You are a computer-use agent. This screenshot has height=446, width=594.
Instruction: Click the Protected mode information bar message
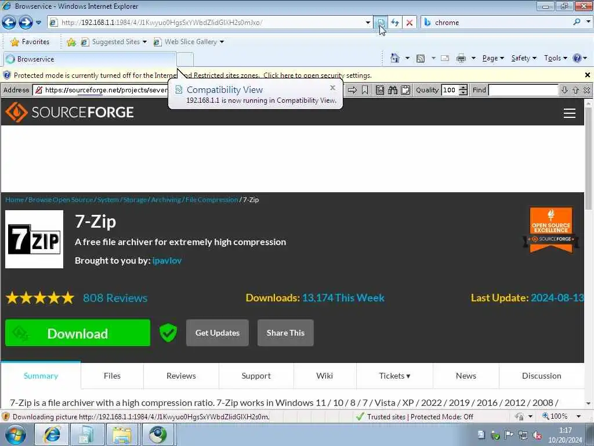tap(193, 75)
